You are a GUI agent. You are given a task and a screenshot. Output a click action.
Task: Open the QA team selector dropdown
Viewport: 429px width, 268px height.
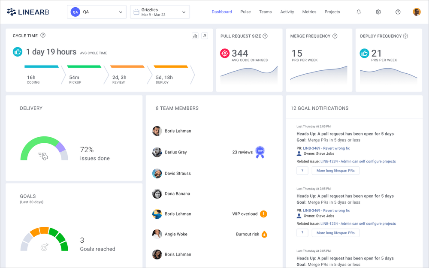(96, 12)
